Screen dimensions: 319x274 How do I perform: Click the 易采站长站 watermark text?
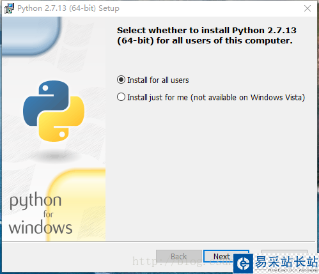[x=286, y=262]
